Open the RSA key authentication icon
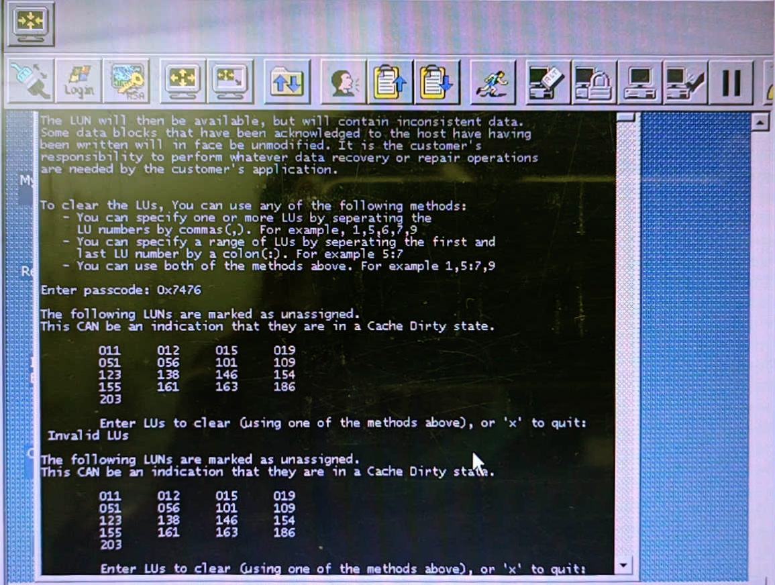 127,82
